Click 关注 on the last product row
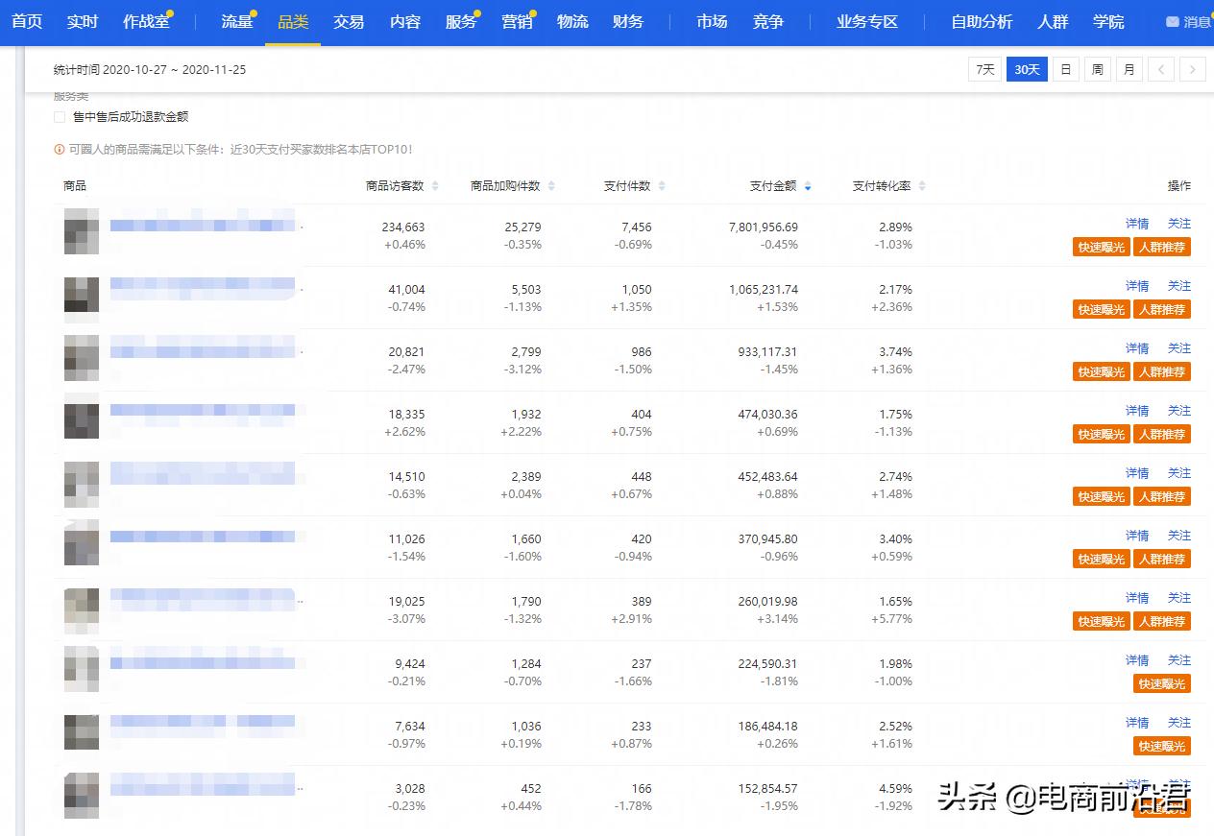This screenshot has height=836, width=1214. (1179, 784)
